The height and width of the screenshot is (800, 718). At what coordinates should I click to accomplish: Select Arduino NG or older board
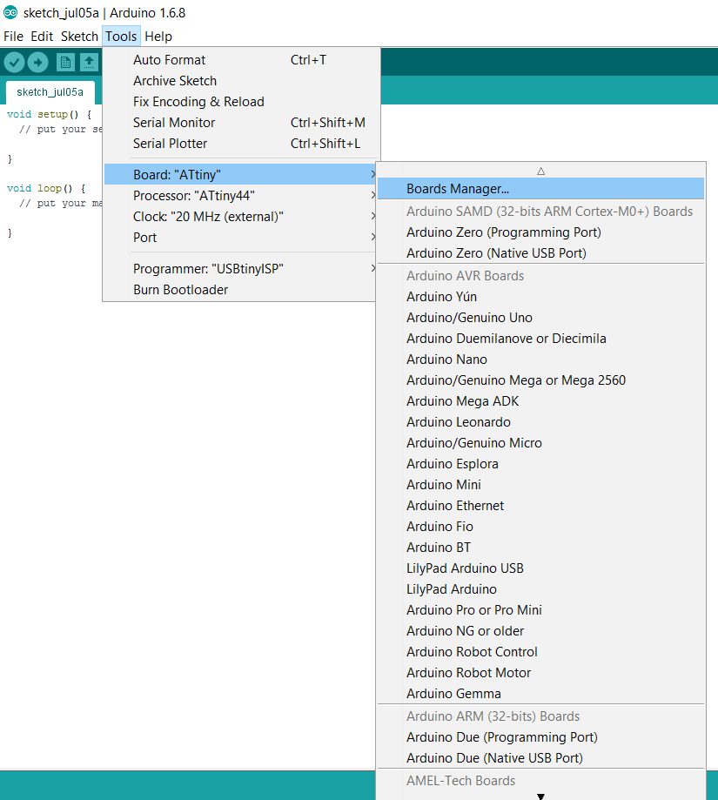541,631
